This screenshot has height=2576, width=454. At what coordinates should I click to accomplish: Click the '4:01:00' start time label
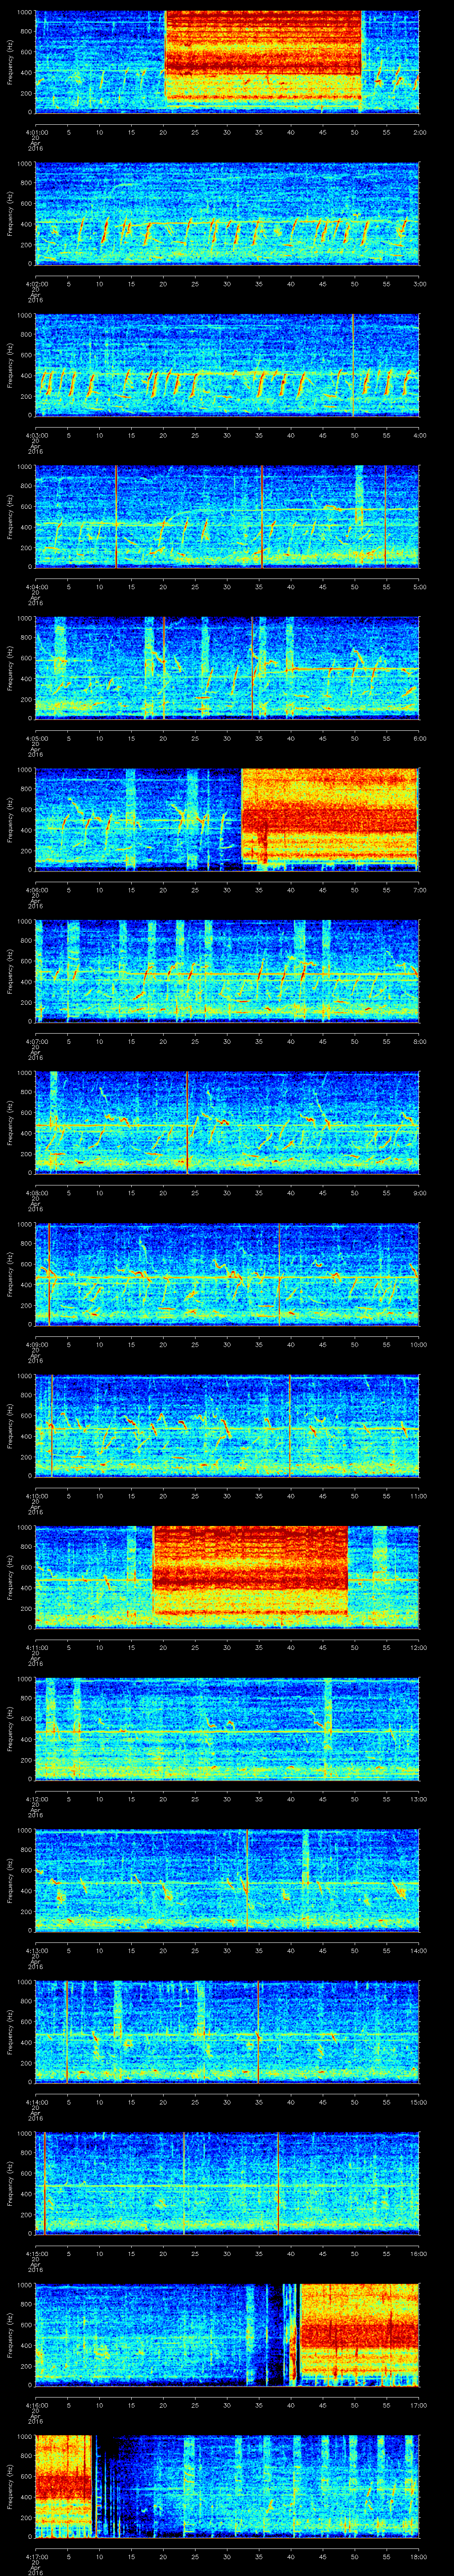(x=36, y=131)
